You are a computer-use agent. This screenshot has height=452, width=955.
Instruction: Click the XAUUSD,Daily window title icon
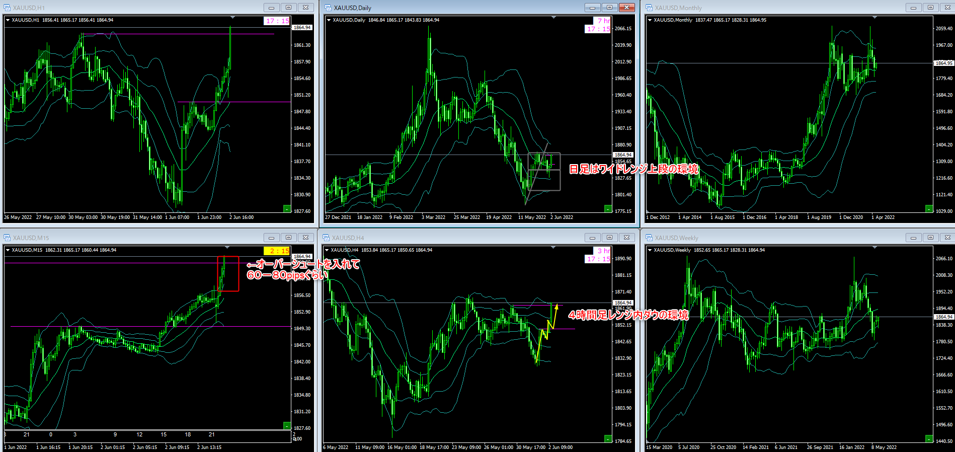point(328,8)
